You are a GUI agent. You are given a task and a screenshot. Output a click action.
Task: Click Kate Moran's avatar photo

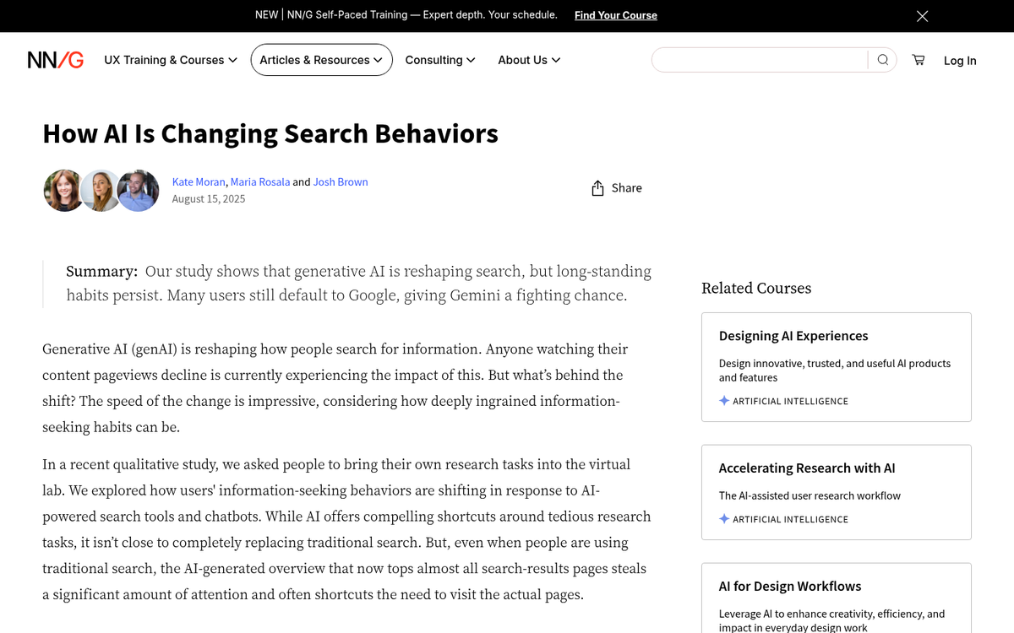click(64, 191)
